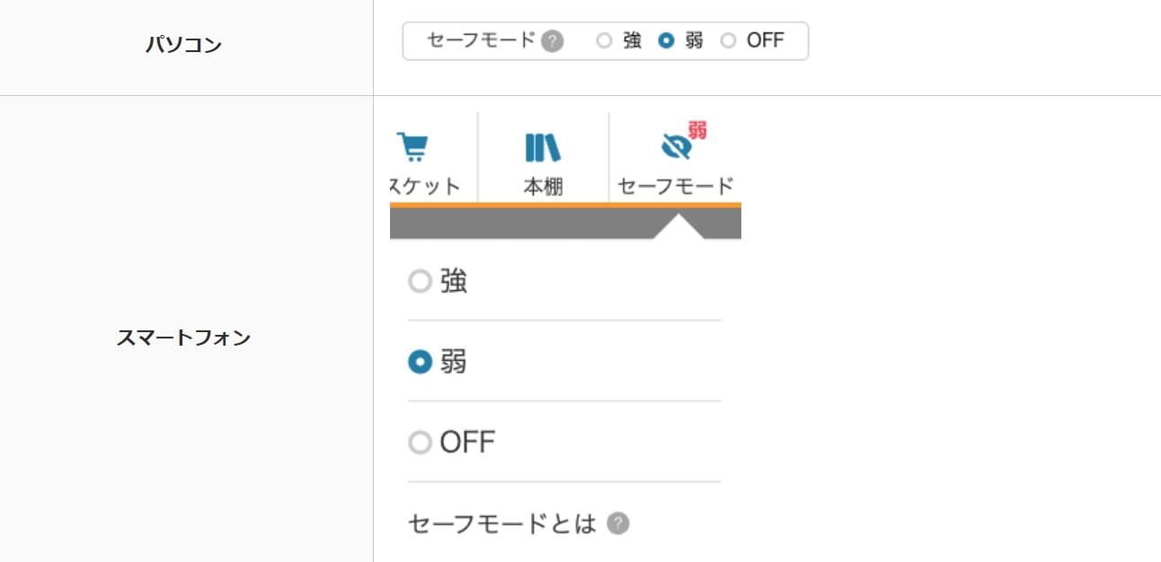Tap the crossed-eye セーフモード icon
The width and height of the screenshot is (1161, 562).
(x=676, y=146)
